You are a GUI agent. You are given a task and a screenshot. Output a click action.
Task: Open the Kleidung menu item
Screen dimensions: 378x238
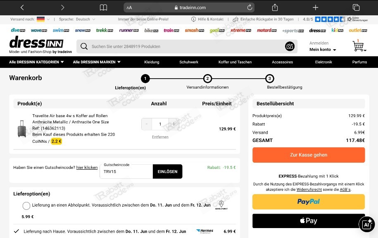152,62
